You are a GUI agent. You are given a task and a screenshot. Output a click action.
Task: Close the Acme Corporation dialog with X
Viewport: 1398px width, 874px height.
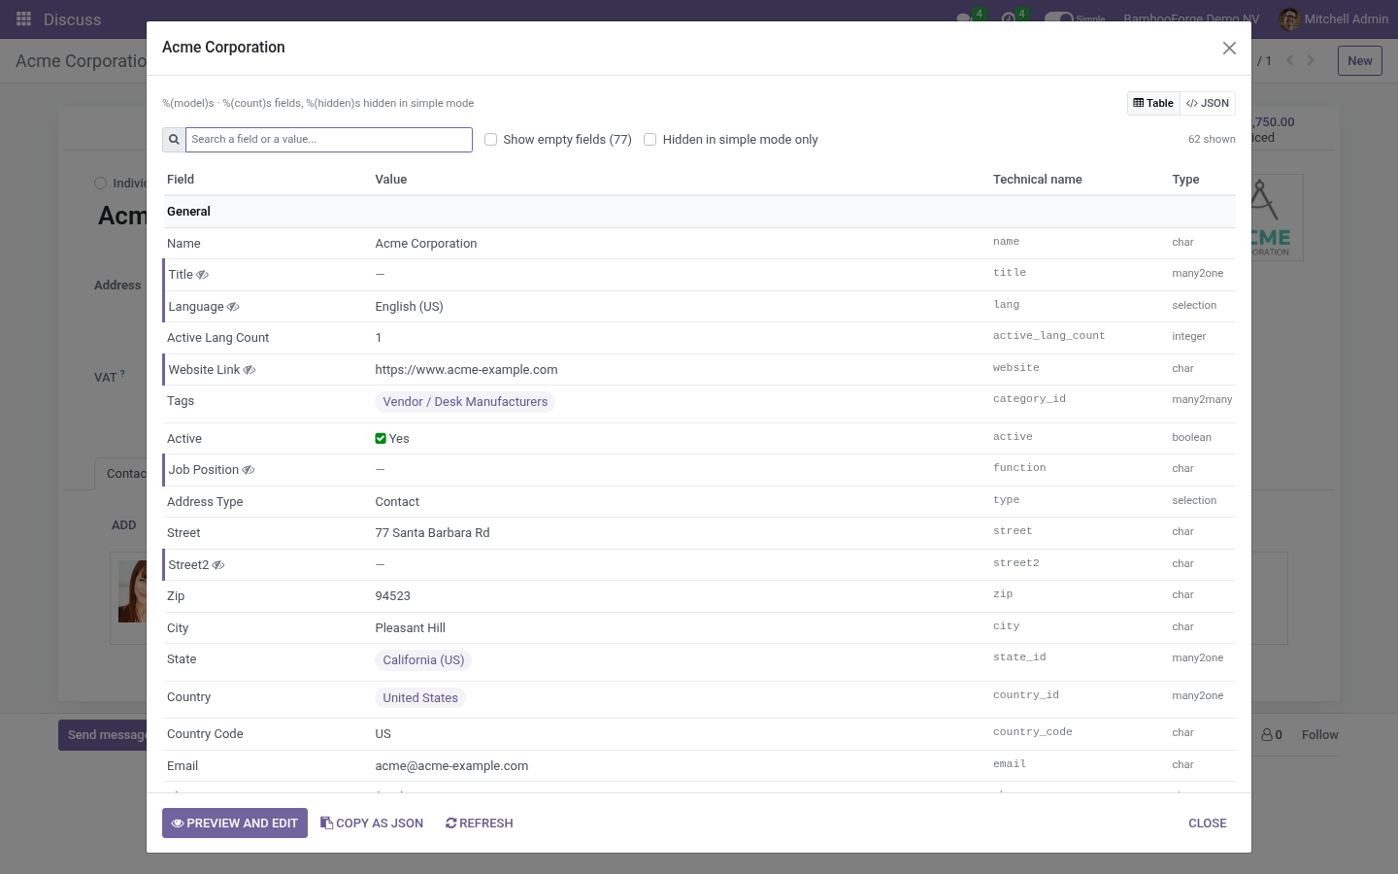[1229, 49]
